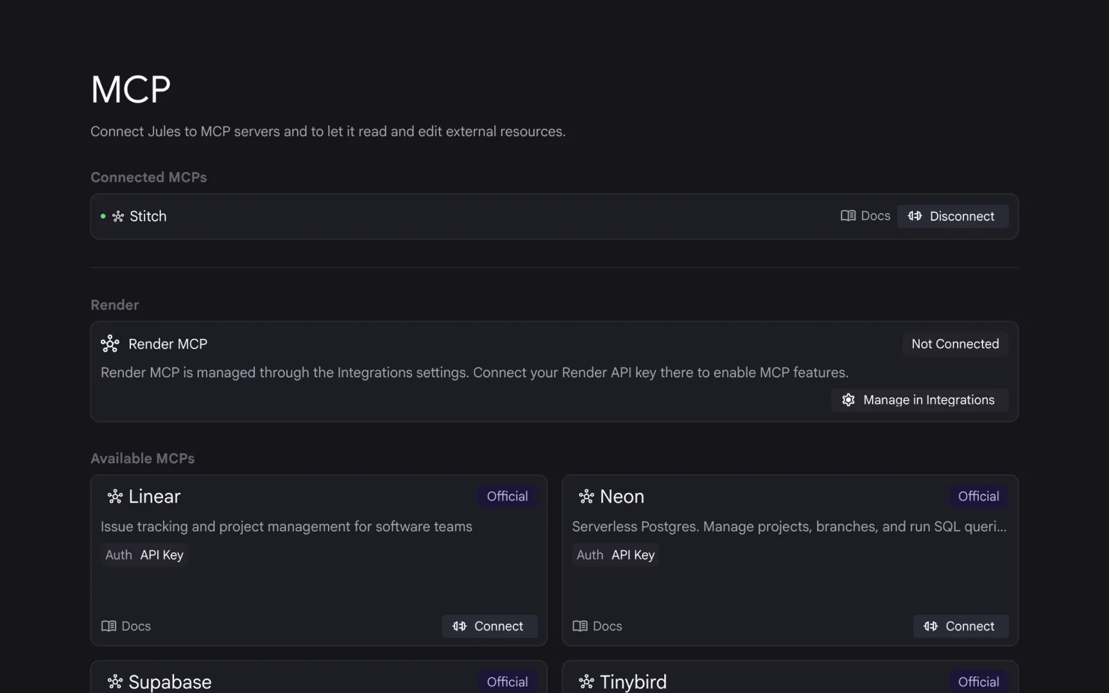1109x693 pixels.
Task: Click the Render MCP node icon
Action: coord(110,344)
